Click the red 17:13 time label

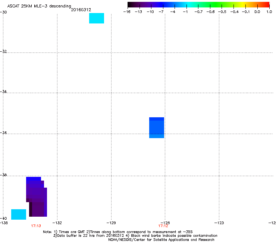36,226
